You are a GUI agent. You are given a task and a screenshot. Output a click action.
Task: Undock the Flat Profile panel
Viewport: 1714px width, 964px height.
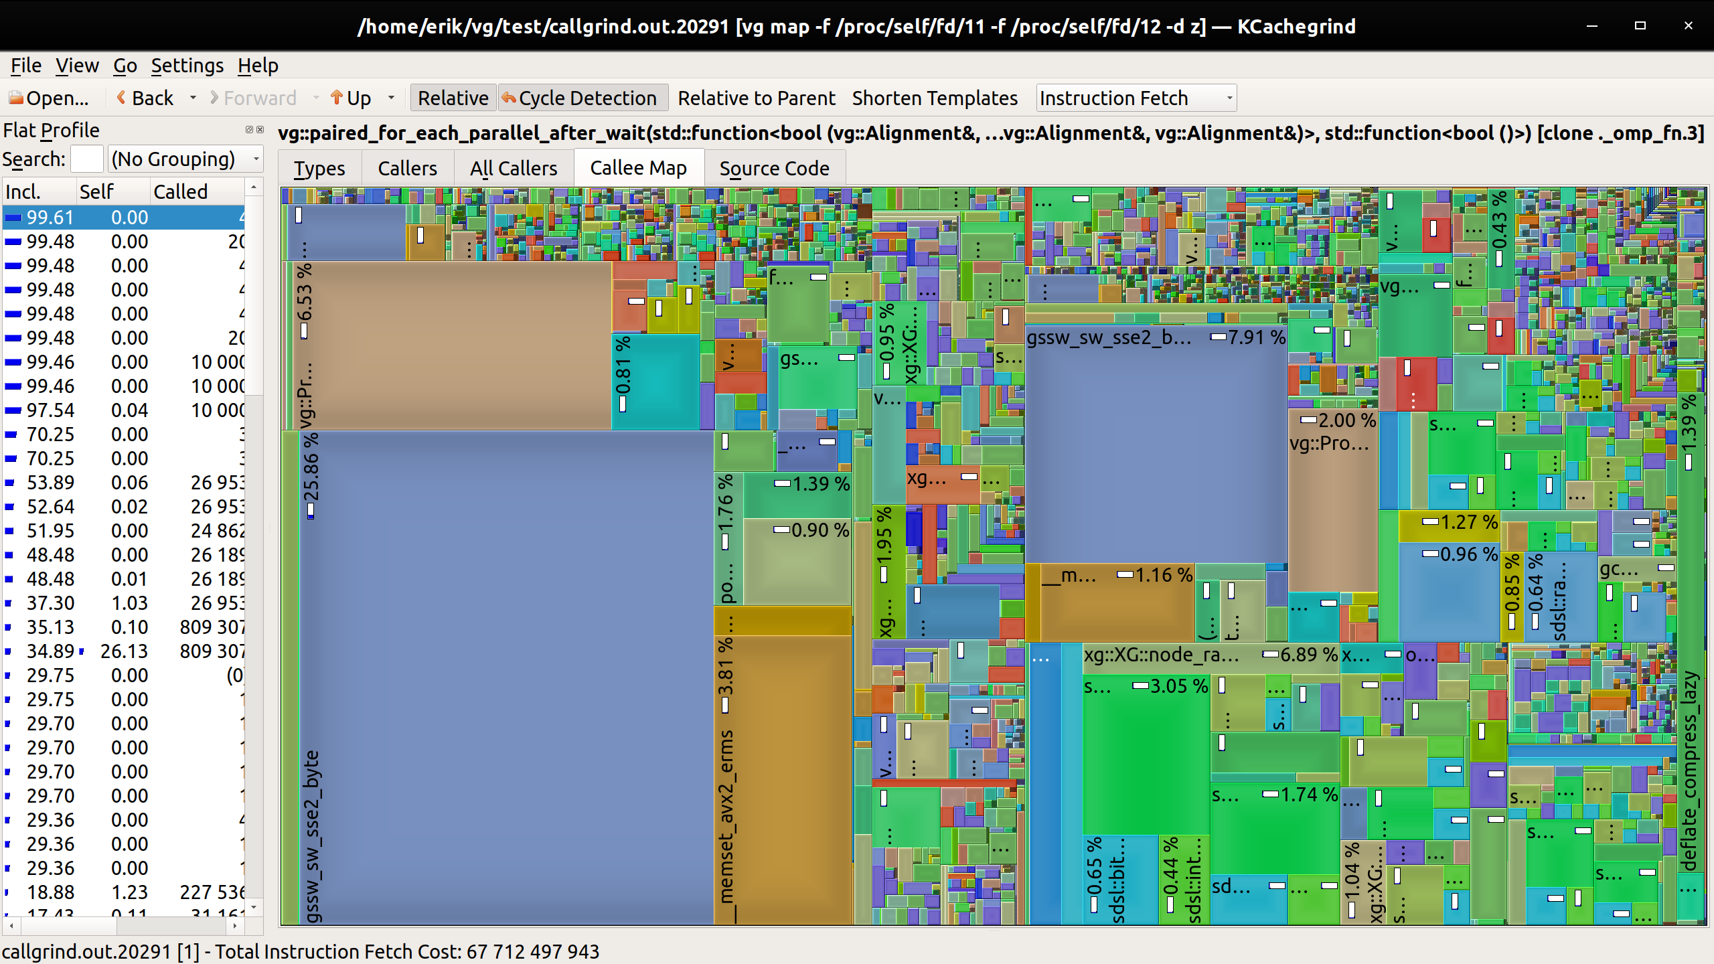[248, 130]
